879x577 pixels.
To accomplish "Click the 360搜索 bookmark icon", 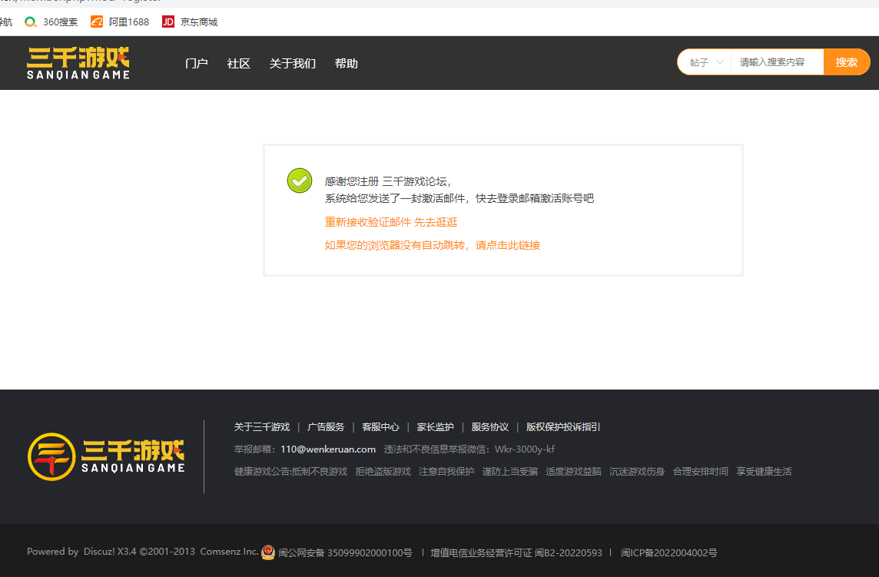I will point(30,22).
